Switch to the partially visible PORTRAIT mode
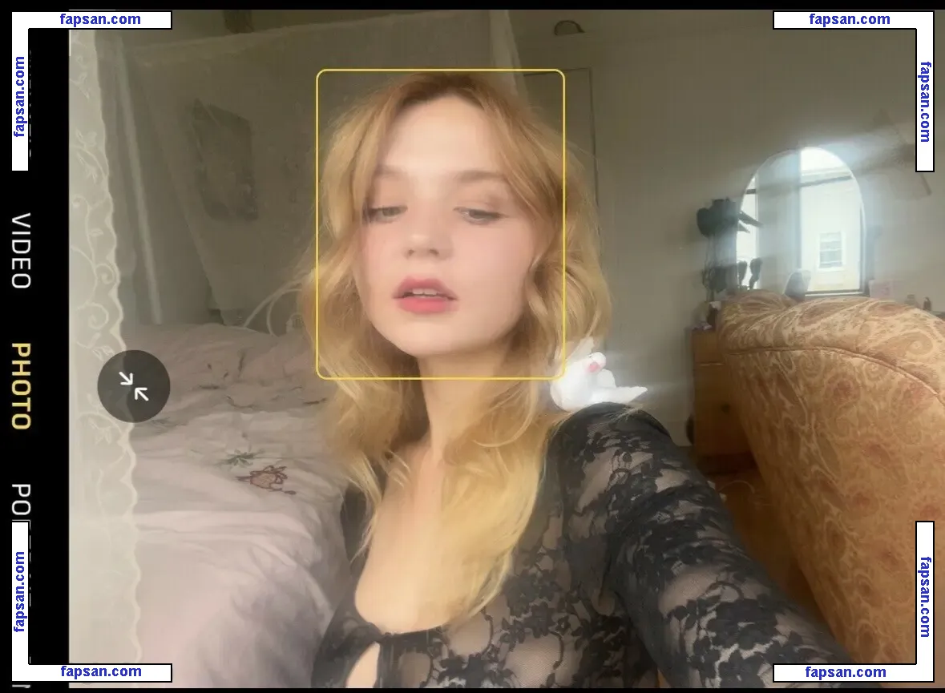Viewport: 945px width, 693px height. click(x=21, y=501)
